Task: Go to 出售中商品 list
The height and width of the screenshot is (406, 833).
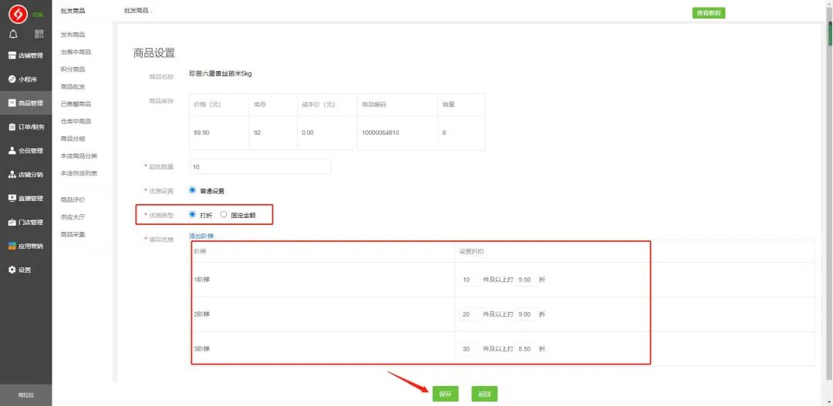Action: (76, 52)
